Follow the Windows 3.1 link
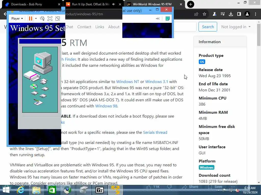Screen dimensions: 261x195 [156, 82]
